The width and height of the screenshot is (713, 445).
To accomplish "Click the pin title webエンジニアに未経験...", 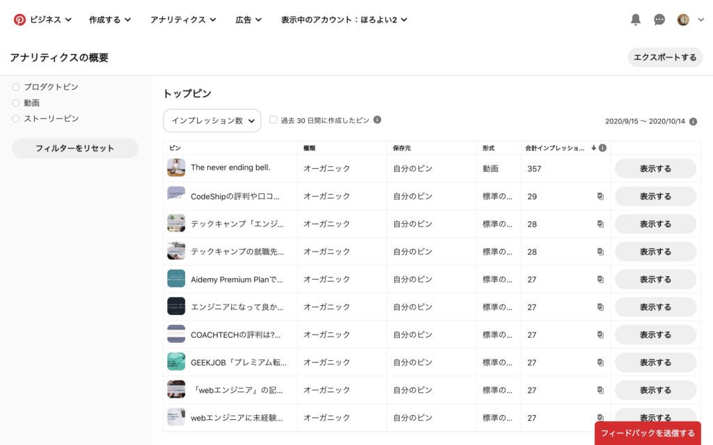I will pyautogui.click(x=237, y=418).
